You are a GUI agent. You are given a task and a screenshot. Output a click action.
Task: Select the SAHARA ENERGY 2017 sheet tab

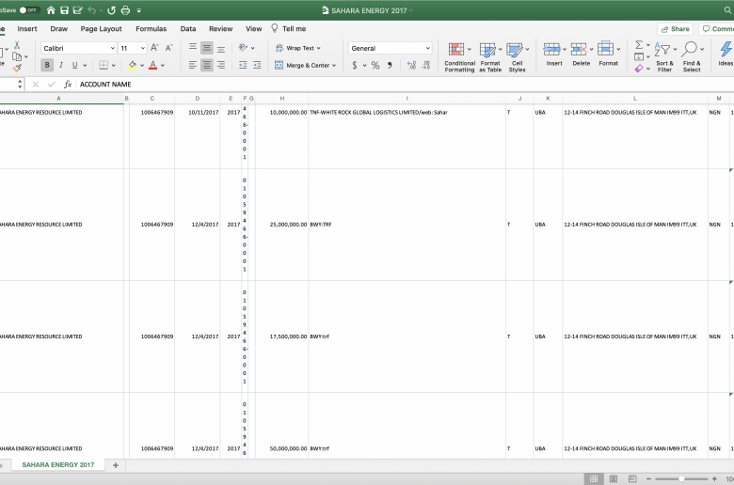click(x=58, y=465)
